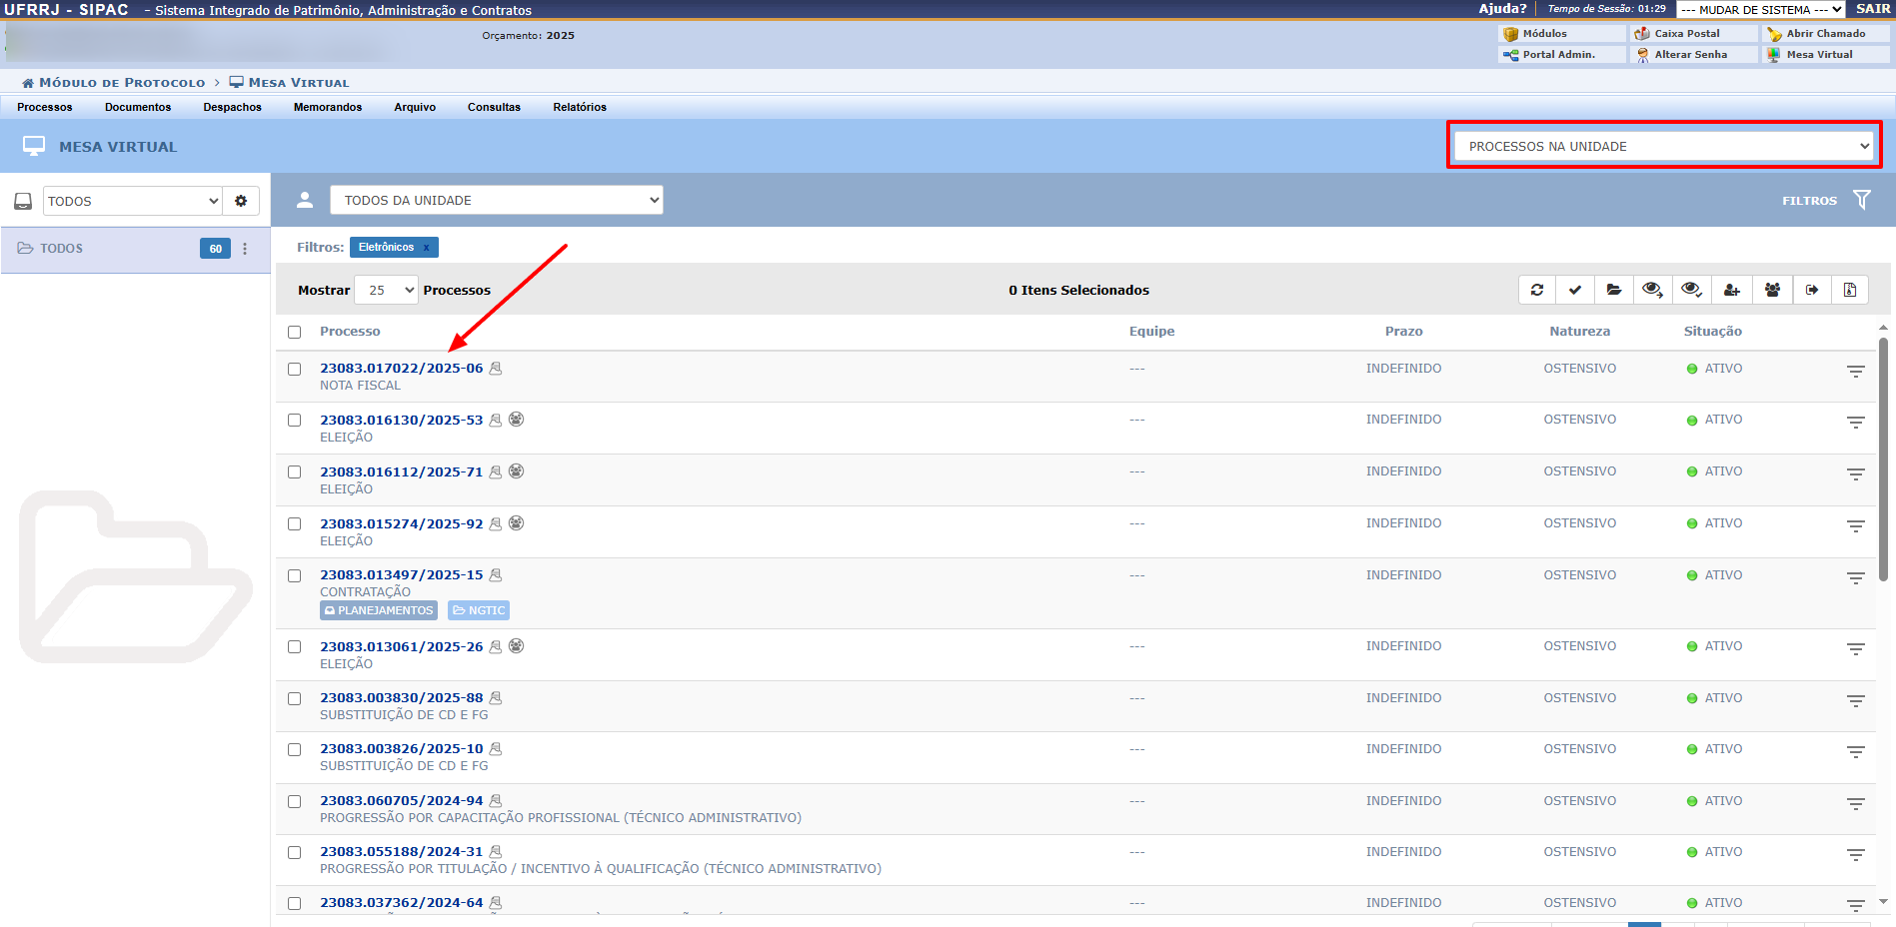Select checkbox for process 23083.013497/2025-15
This screenshot has height=927, width=1896.
[x=295, y=575]
